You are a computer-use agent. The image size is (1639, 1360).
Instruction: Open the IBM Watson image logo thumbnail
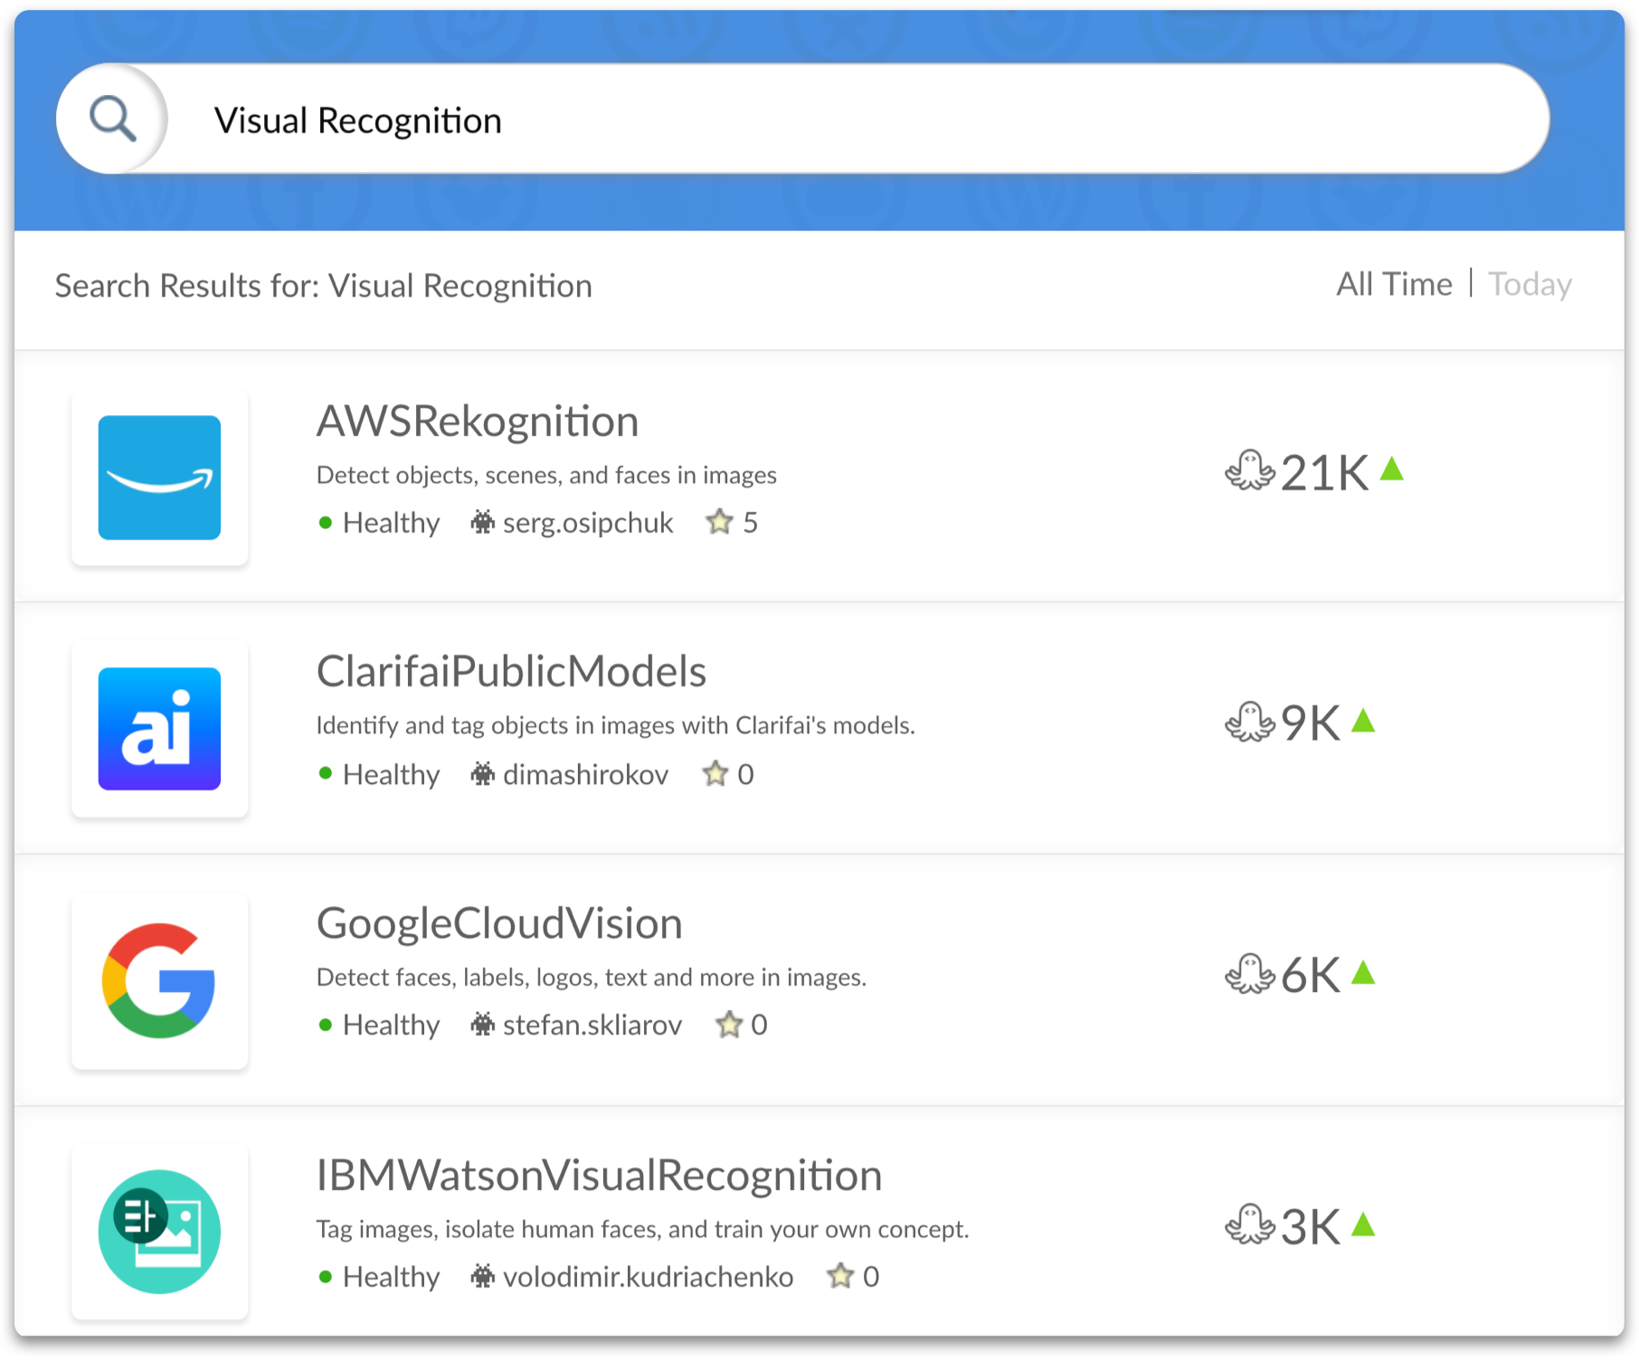click(159, 1232)
